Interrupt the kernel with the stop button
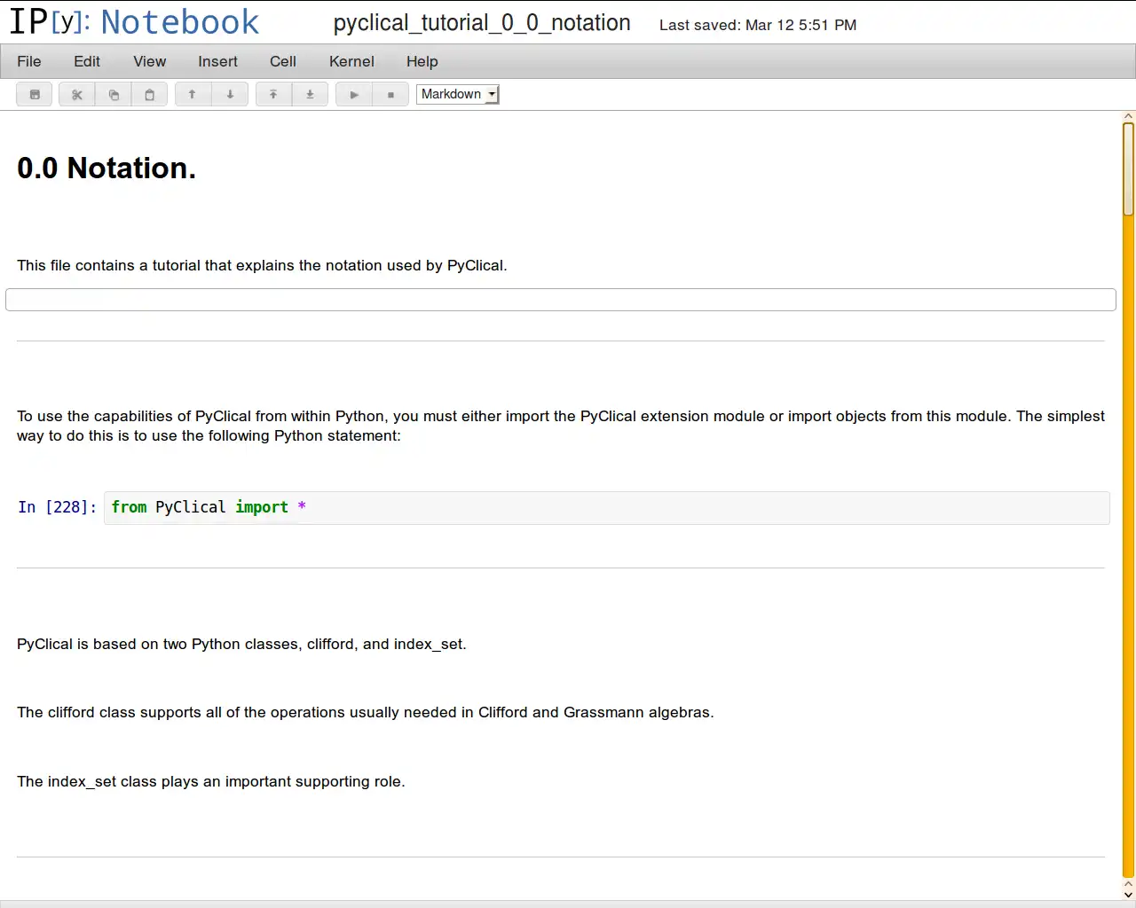This screenshot has width=1136, height=908. 390,94
